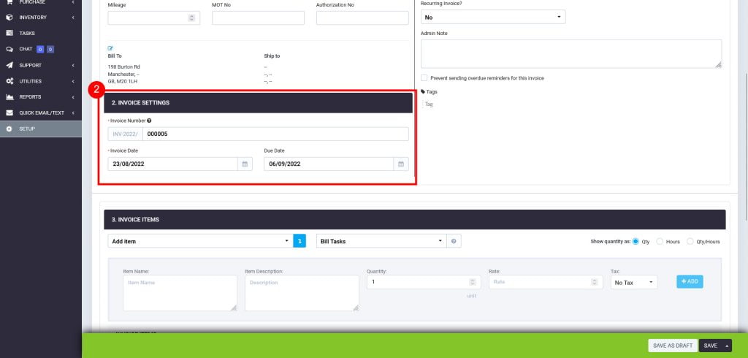
Task: Open the Reports sidebar menu
Action: 41,97
